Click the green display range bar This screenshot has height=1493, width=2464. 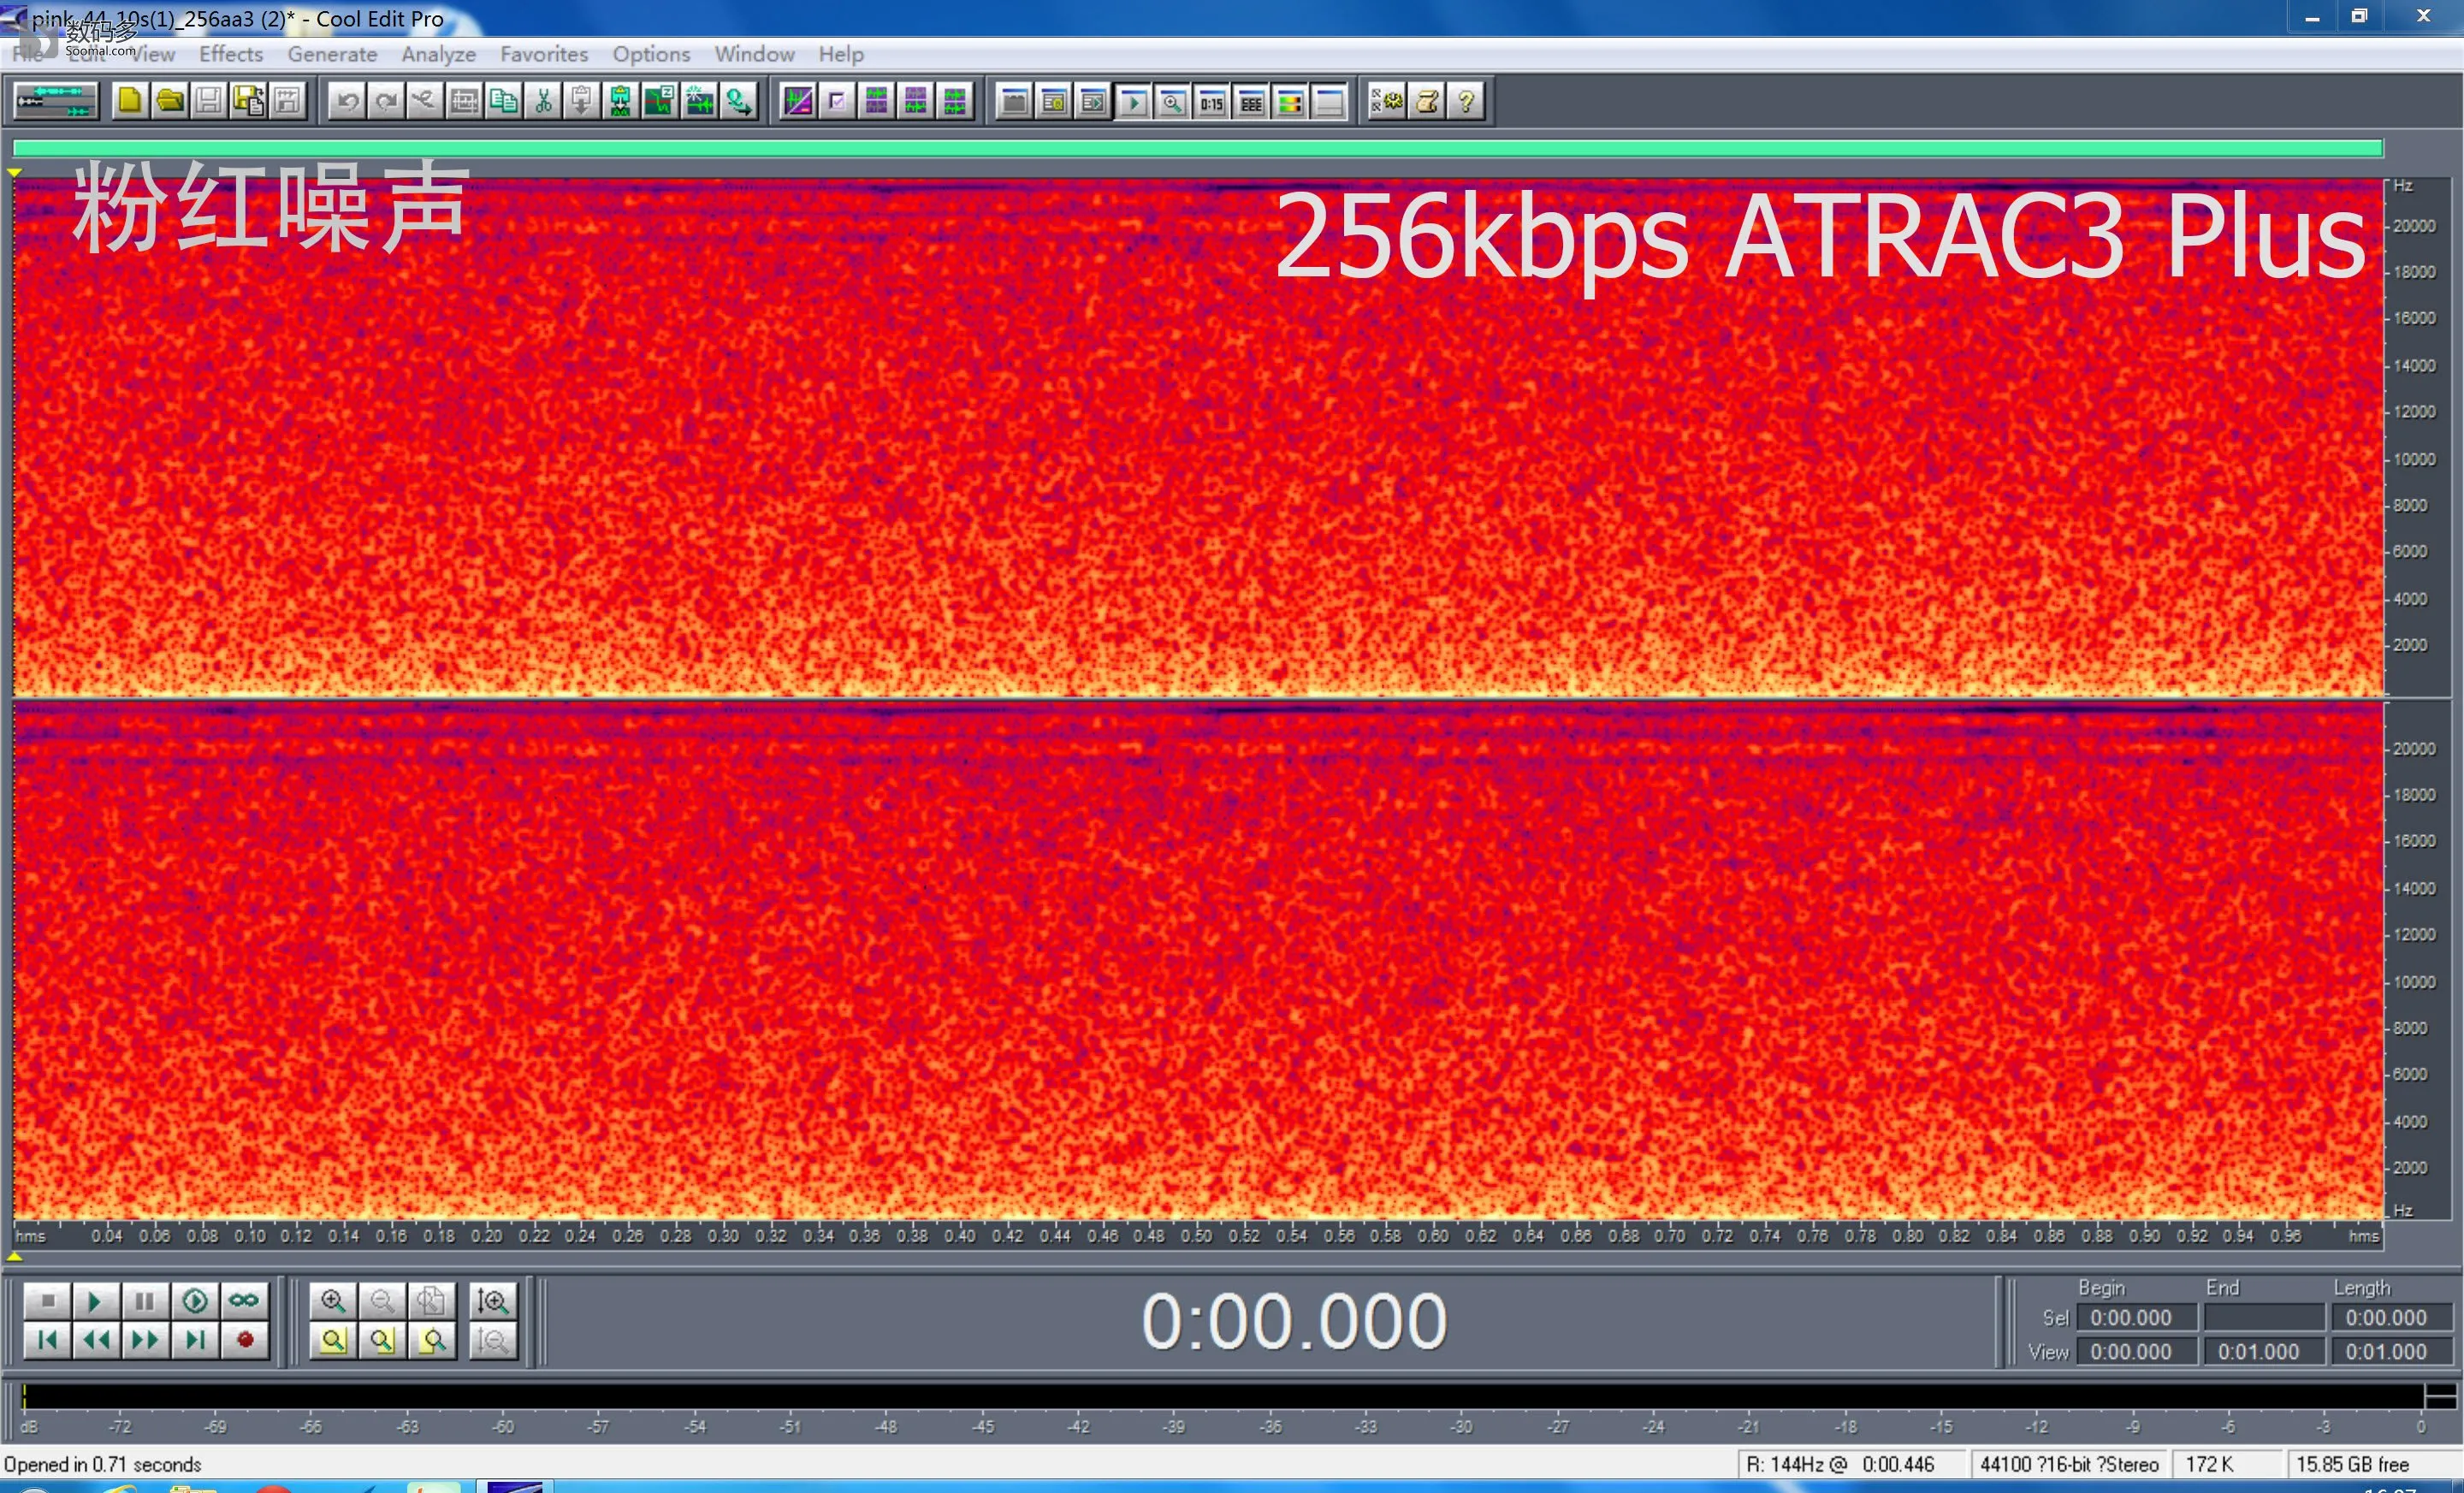1198,149
